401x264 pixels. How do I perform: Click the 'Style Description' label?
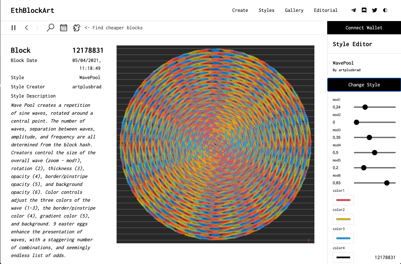(33, 96)
